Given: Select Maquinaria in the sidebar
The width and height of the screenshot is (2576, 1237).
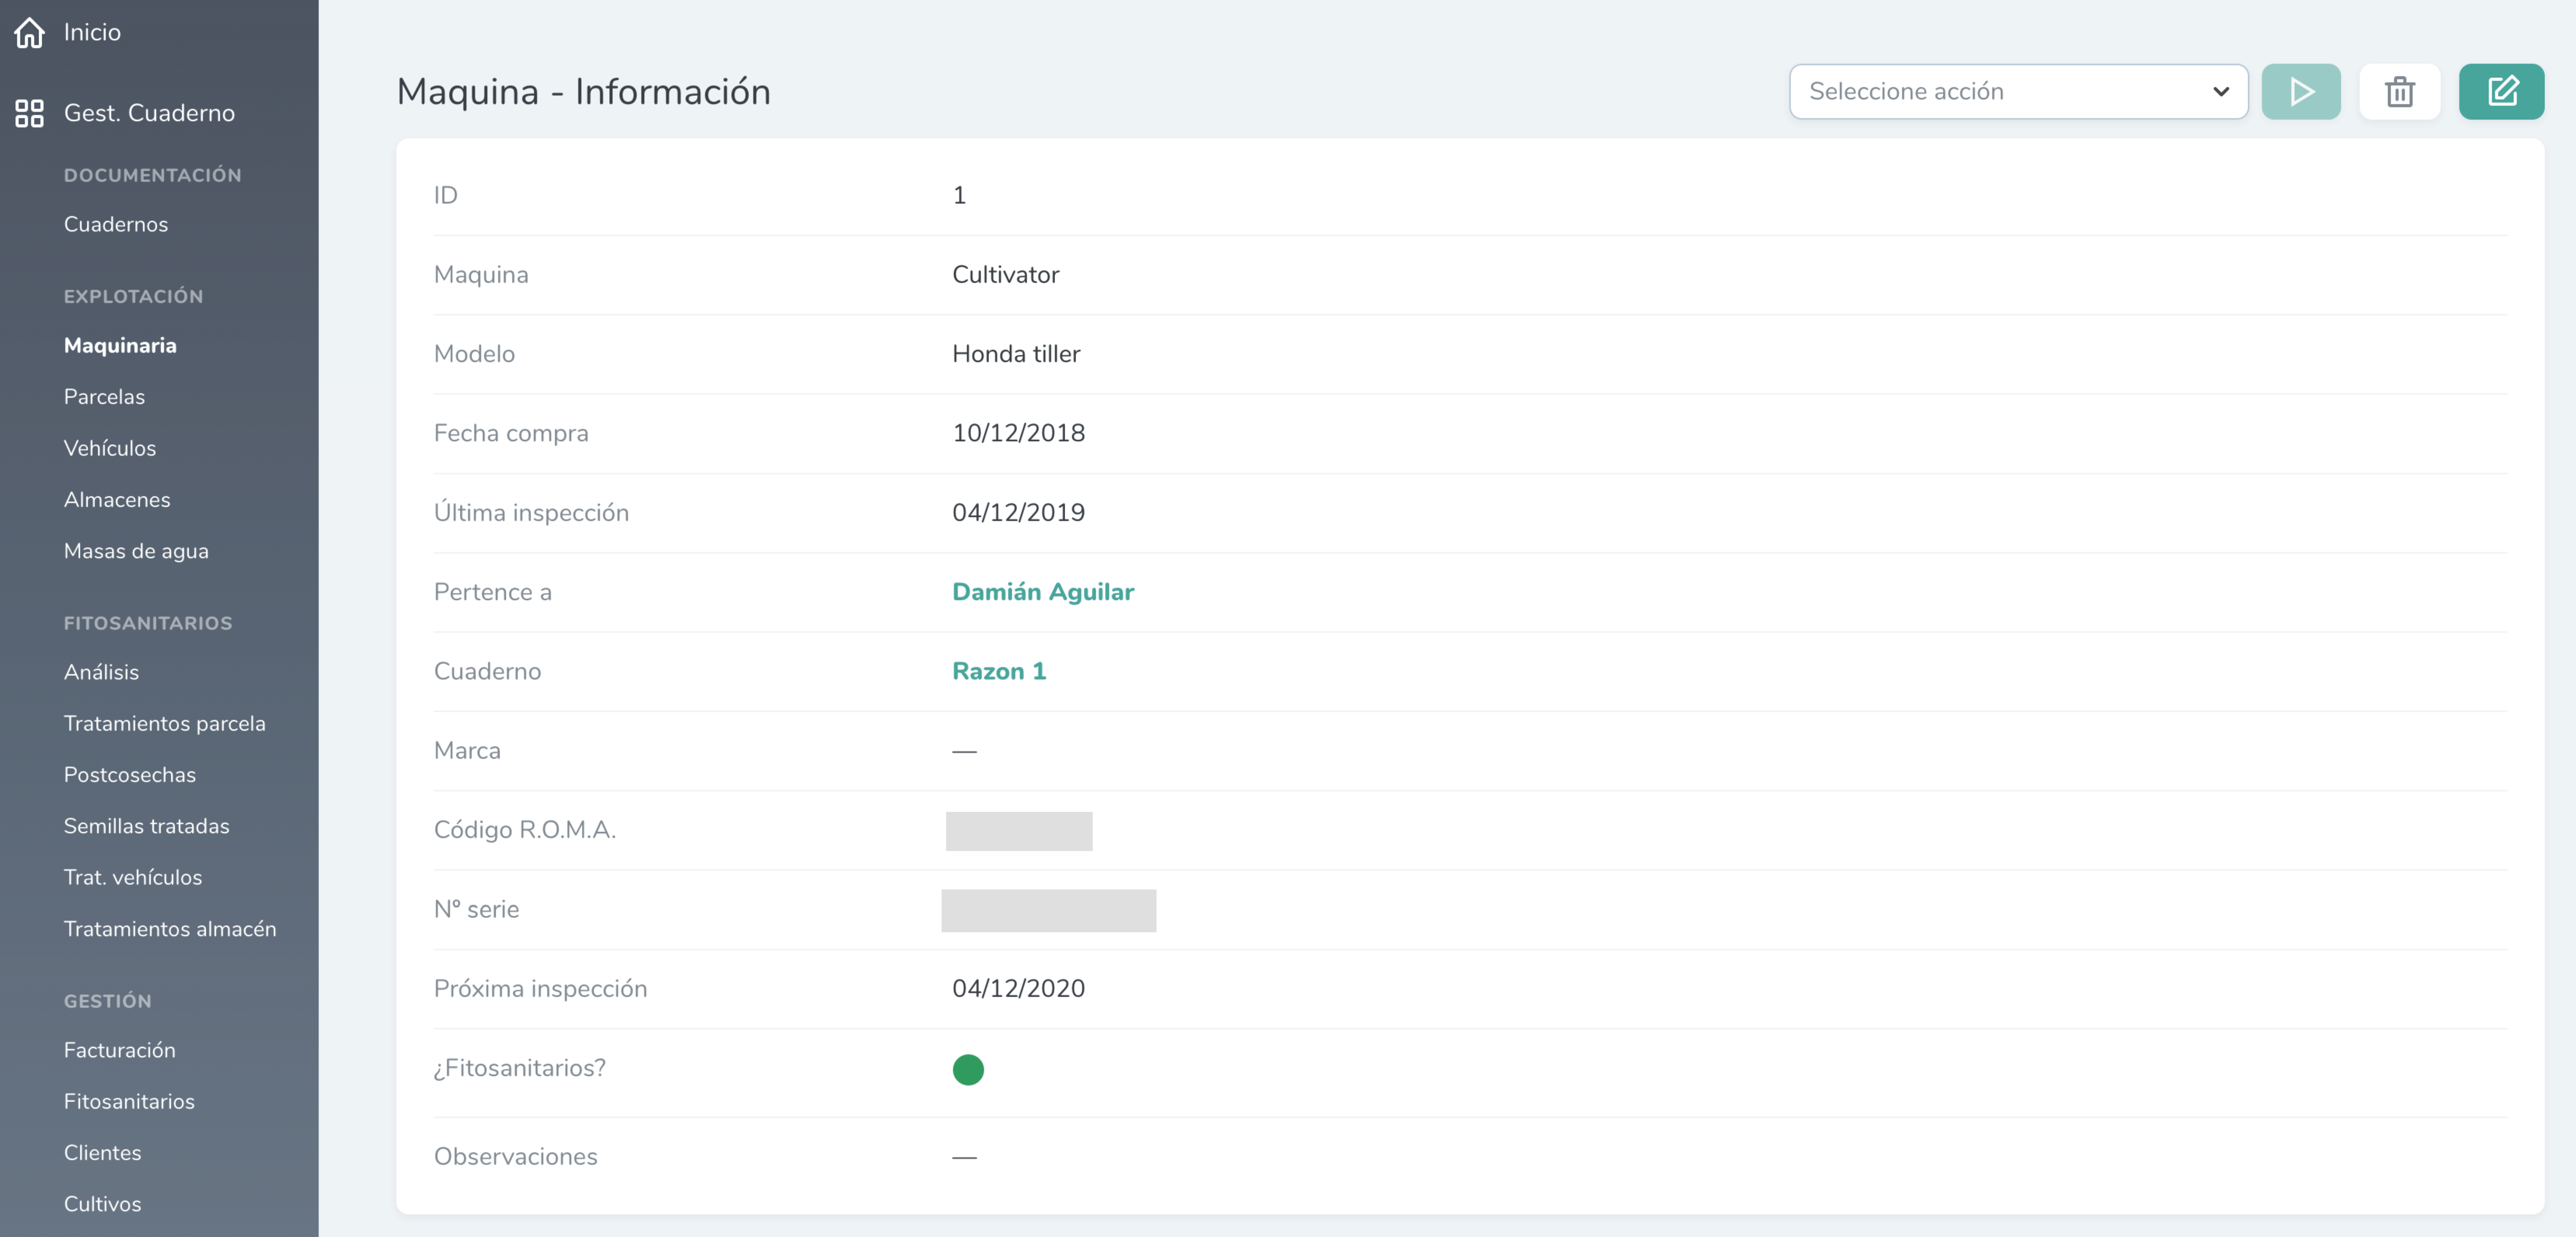Looking at the screenshot, I should click(x=120, y=345).
